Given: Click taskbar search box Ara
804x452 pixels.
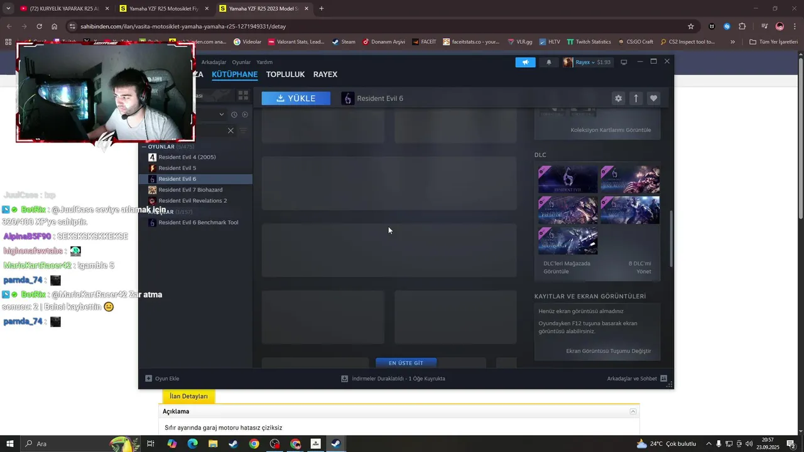Looking at the screenshot, I should coord(82,444).
